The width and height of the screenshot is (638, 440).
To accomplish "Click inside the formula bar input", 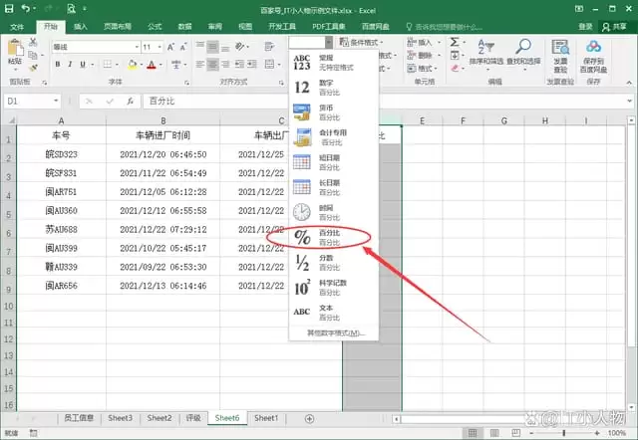I will pyautogui.click(x=385, y=102).
